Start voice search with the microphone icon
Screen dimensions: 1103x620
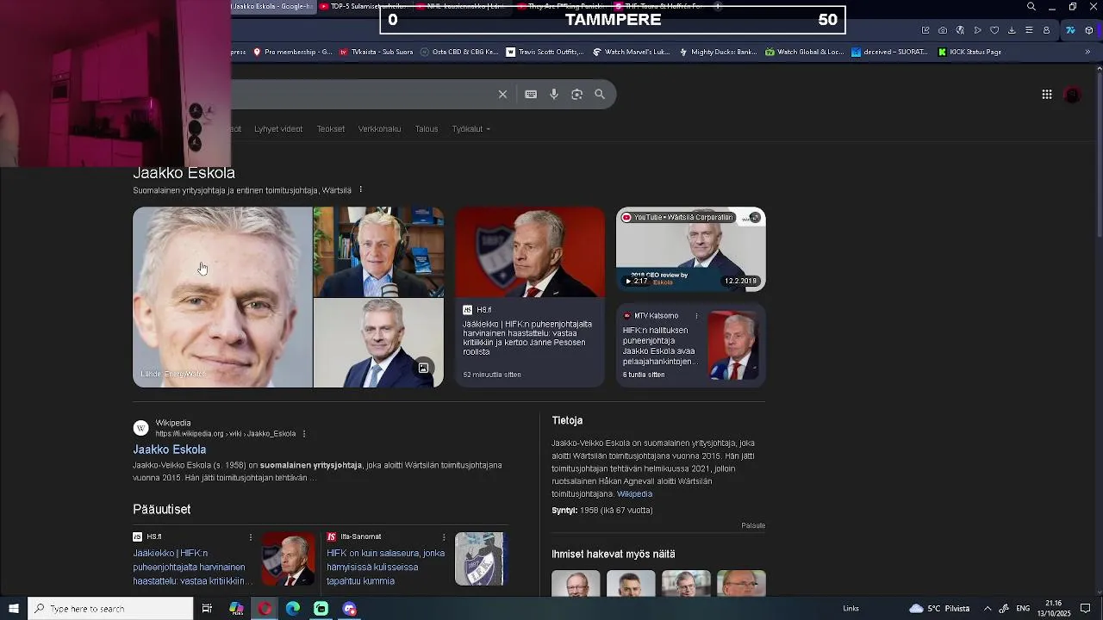(554, 94)
